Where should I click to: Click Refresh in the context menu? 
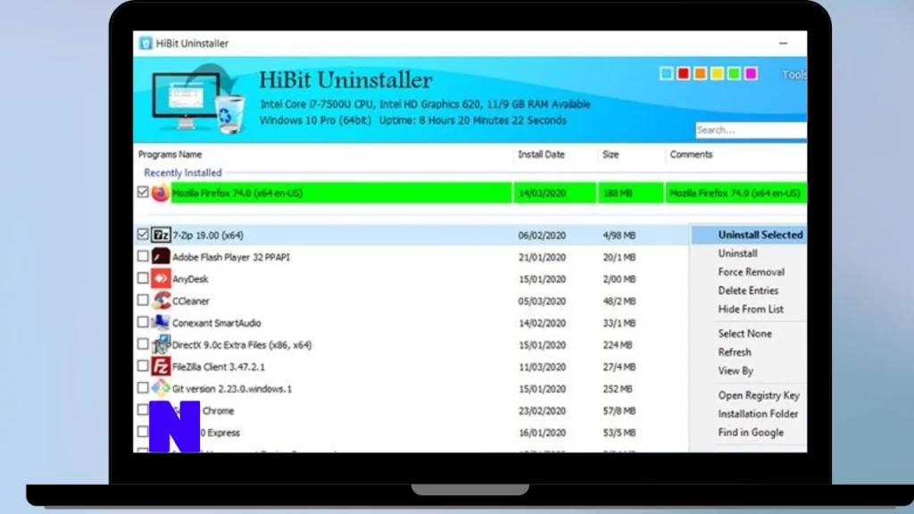pos(735,352)
